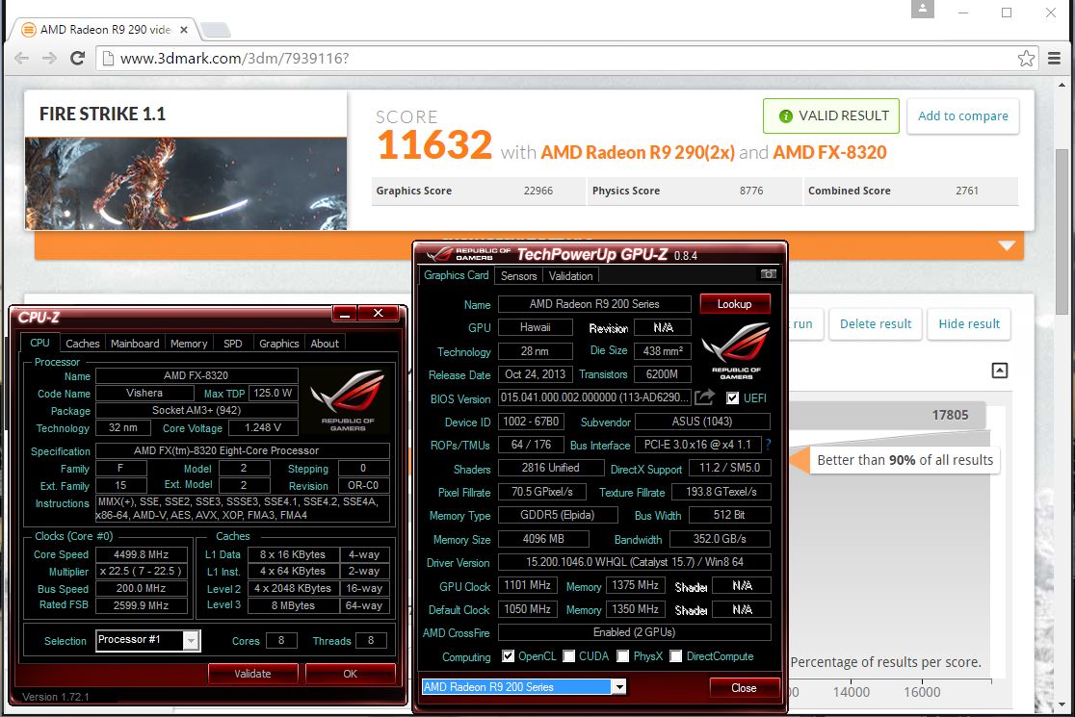Switch to CPU-Z About tab

click(x=325, y=343)
